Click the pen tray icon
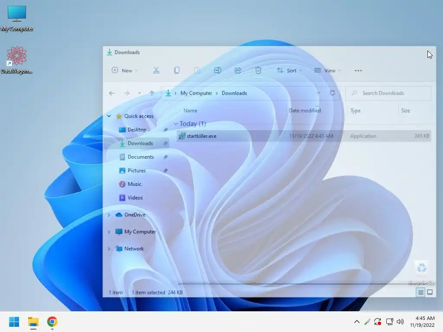 coord(367,322)
